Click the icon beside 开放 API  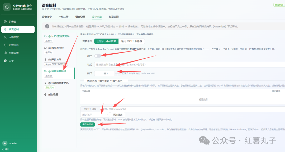(45, 59)
